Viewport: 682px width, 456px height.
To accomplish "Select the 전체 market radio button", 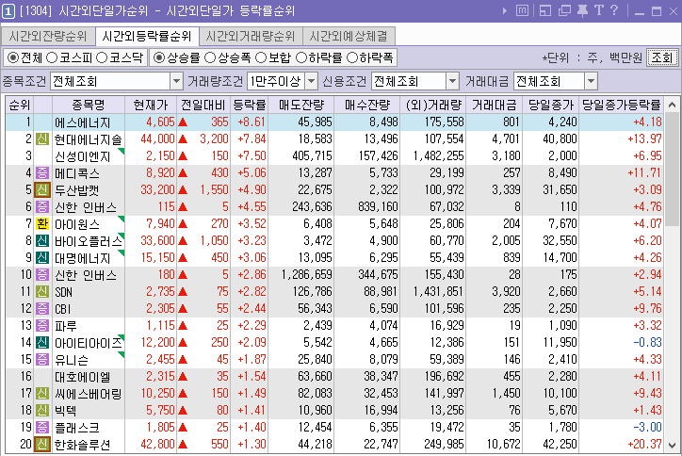I will pyautogui.click(x=13, y=57).
